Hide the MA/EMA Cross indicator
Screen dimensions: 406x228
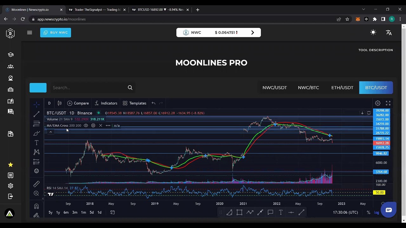[x=86, y=125]
